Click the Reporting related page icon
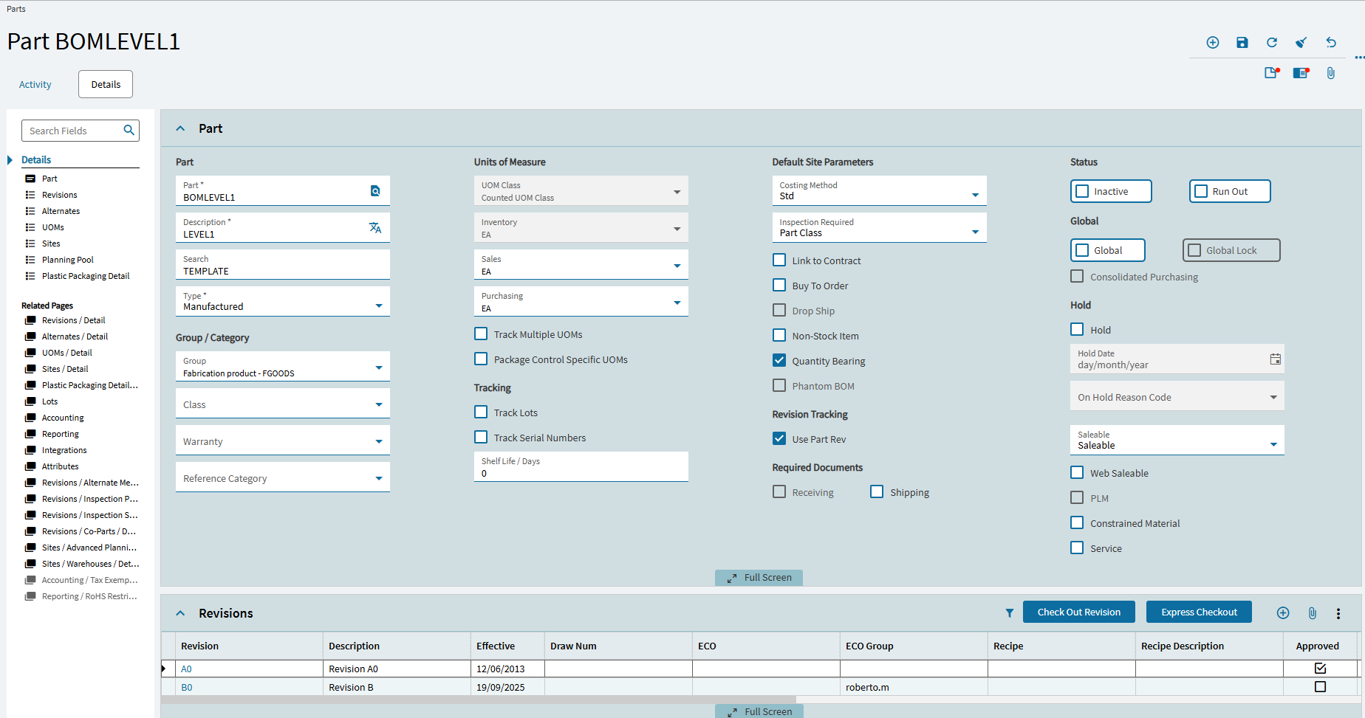Viewport: 1365px width, 718px height. pos(30,434)
